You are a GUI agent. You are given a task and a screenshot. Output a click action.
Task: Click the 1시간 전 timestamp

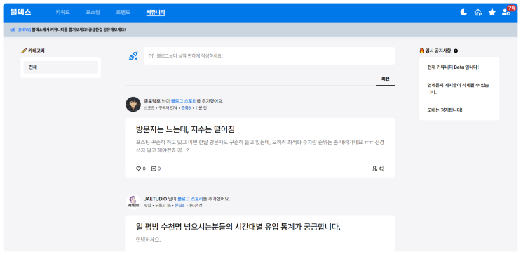click(196, 205)
